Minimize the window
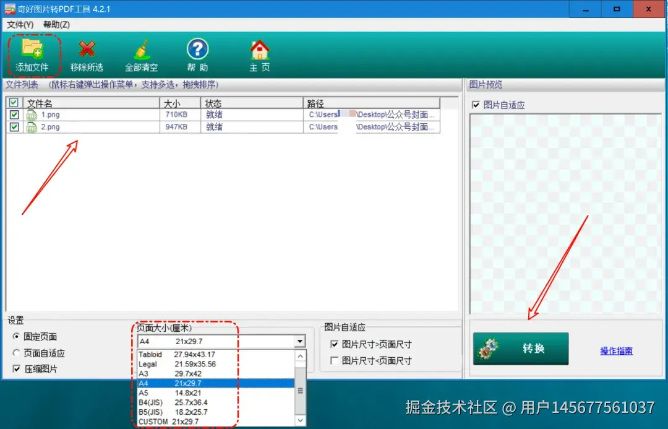The height and width of the screenshot is (429, 668). [x=586, y=9]
